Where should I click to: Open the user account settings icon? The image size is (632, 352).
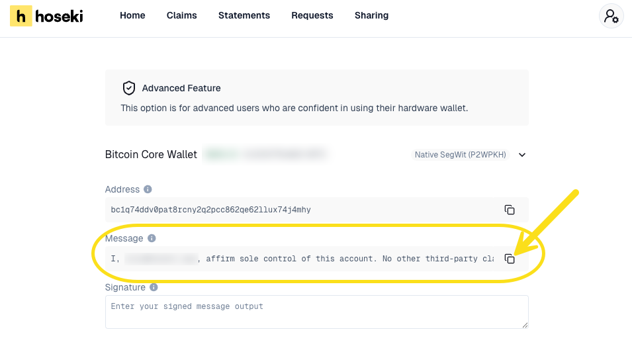pyautogui.click(x=611, y=16)
